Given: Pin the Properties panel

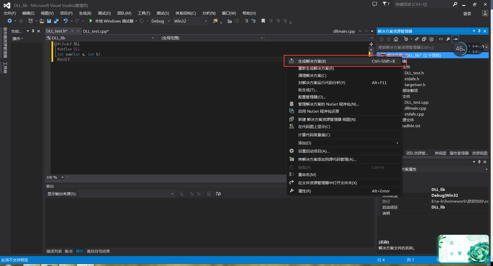Looking at the screenshot, I should [x=479, y=162].
